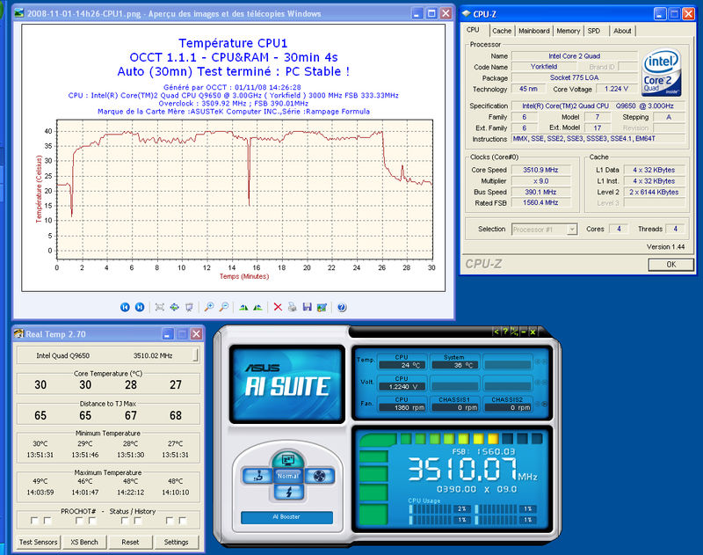703x555 pixels.
Task: Expand CPU name button in Real Temp
Action: 196,356
